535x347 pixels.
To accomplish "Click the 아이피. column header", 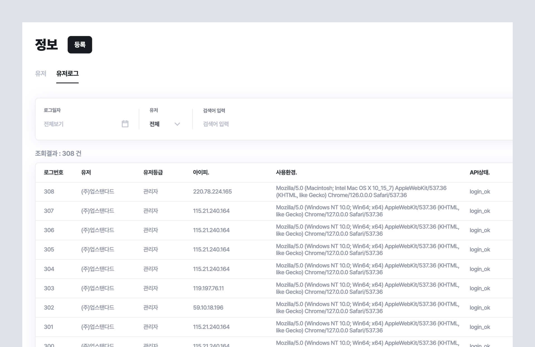I will [201, 173].
